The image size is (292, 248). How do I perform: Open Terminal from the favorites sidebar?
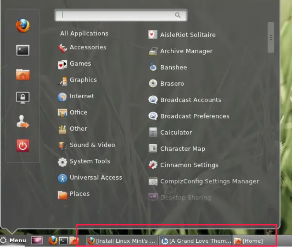pyautogui.click(x=23, y=50)
